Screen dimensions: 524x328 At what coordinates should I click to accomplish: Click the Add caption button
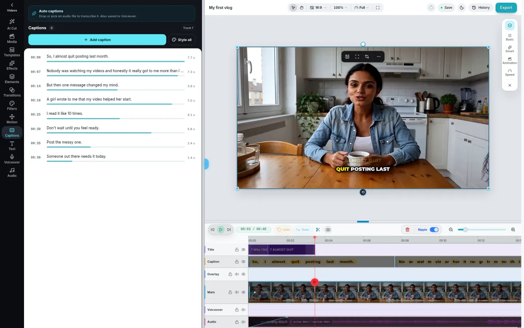97,40
